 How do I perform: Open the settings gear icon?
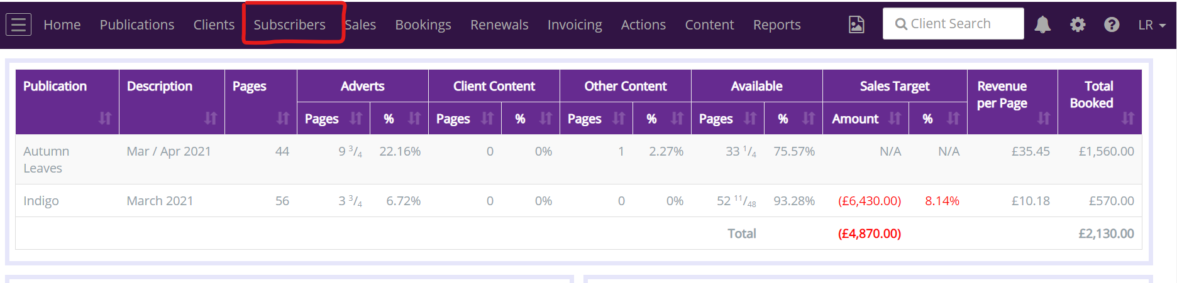click(1078, 24)
